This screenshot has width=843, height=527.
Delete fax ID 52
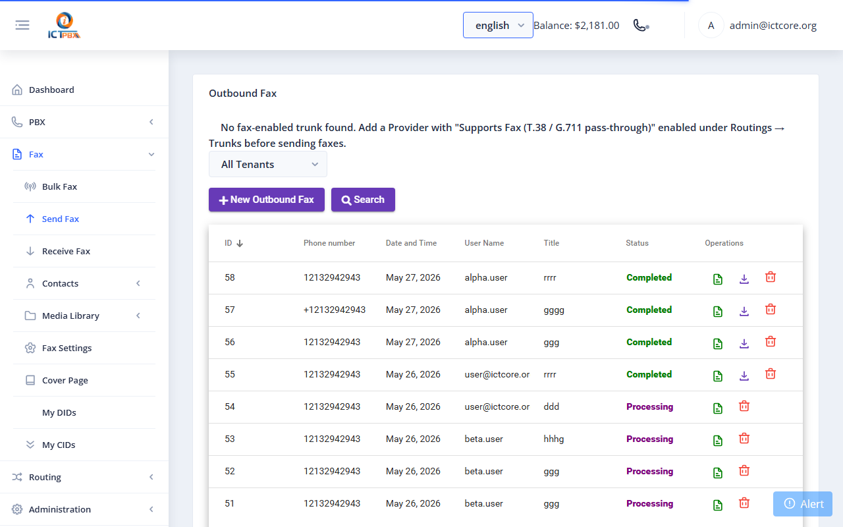click(x=744, y=471)
